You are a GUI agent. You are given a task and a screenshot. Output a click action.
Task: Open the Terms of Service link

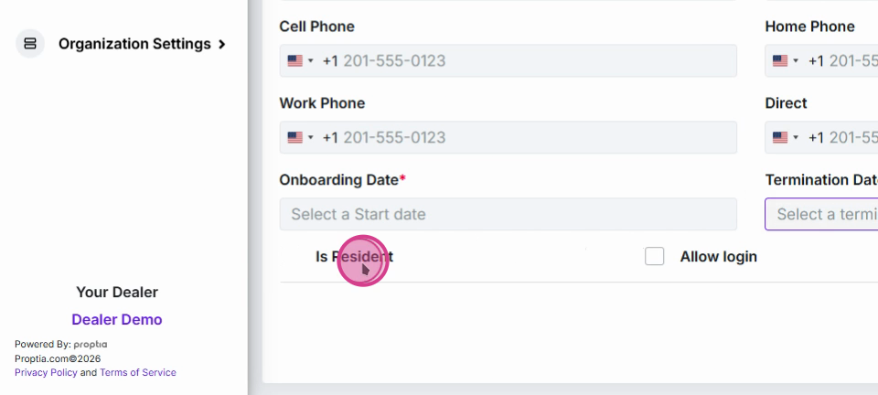click(138, 373)
